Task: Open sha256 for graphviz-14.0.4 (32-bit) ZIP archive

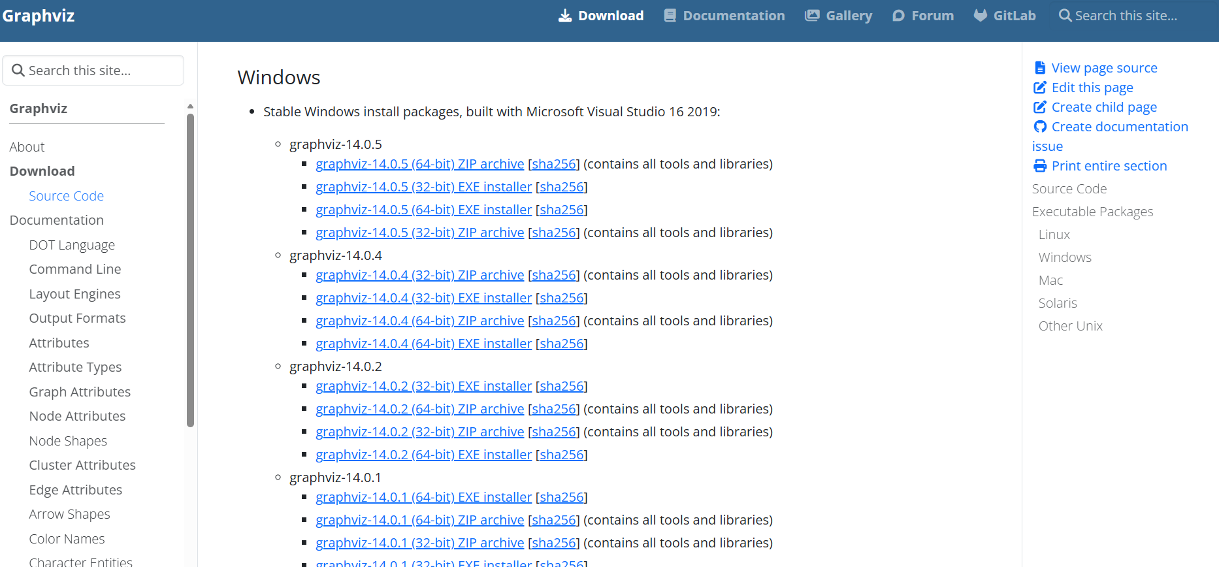Action: click(x=553, y=275)
